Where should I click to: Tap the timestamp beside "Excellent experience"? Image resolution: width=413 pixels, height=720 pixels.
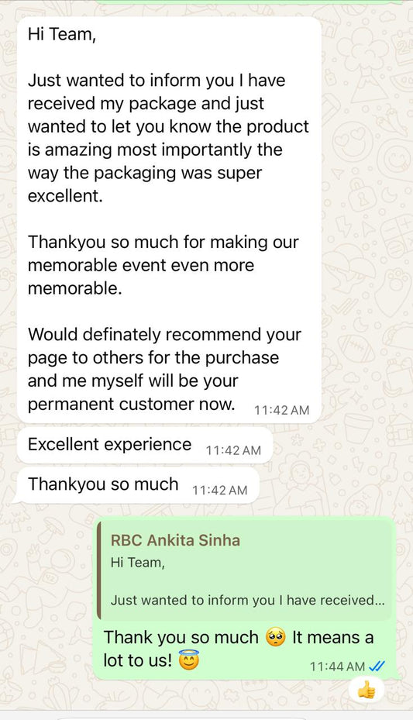click(233, 450)
